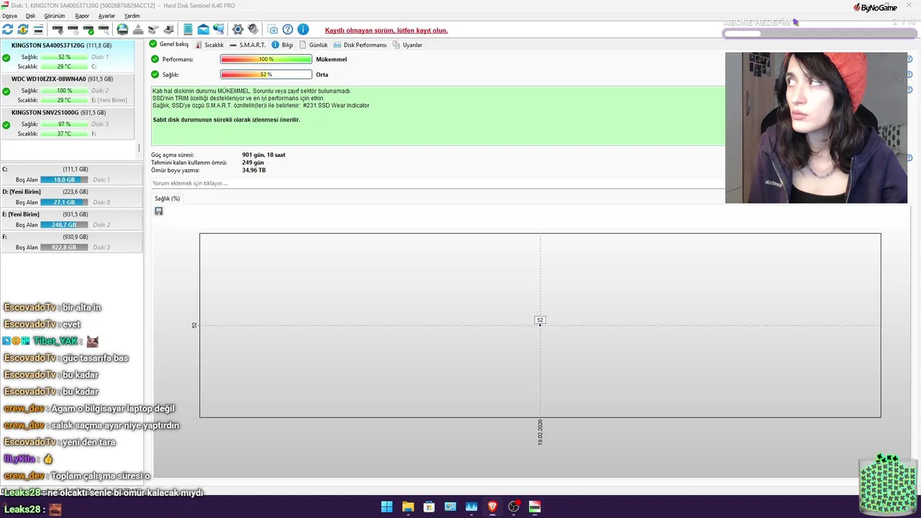Click the 18,0 GB free space bar
Viewport: 921px width, 518px height.
click(x=64, y=180)
